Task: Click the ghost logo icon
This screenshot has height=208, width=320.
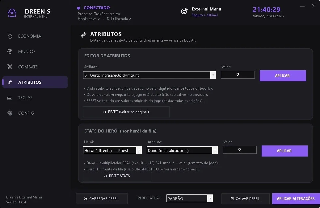Action: (x=12, y=13)
